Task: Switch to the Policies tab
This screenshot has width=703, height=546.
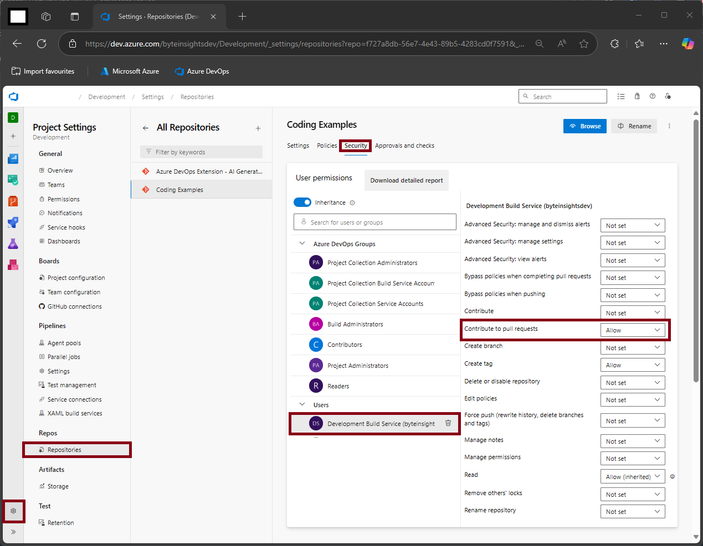Action: tap(327, 145)
